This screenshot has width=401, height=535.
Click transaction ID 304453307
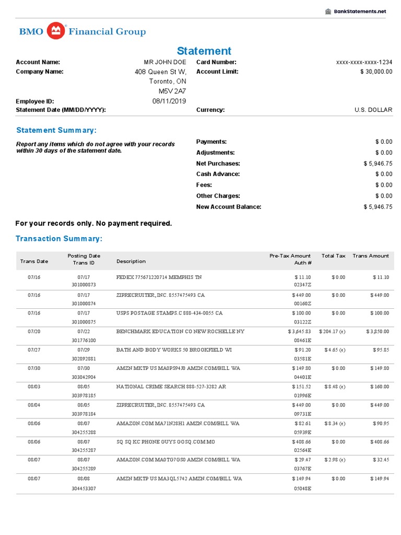[x=84, y=489]
